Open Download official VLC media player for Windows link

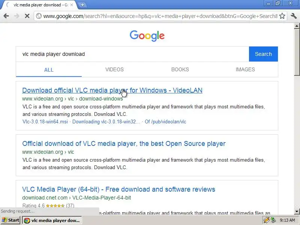(x=112, y=90)
